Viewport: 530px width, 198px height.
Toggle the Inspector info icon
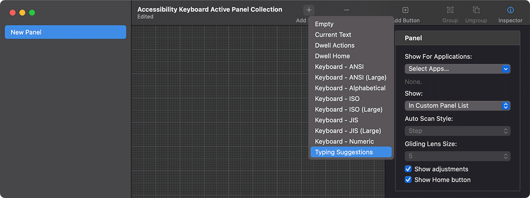pos(510,10)
